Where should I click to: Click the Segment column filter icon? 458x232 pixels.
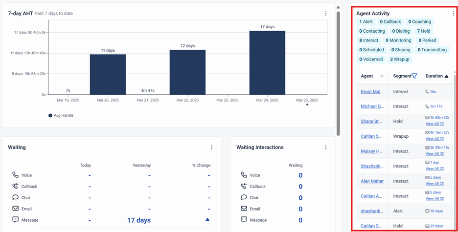pos(414,76)
